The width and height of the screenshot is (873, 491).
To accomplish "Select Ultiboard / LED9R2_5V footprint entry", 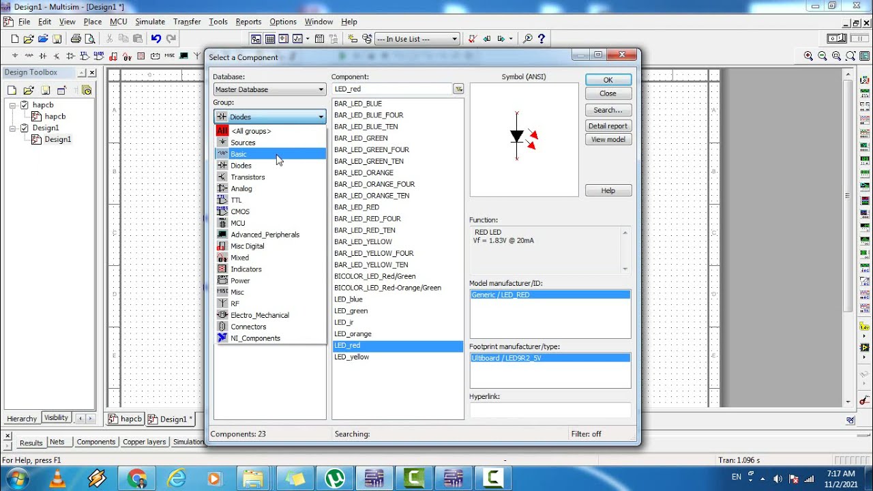I will 550,358.
